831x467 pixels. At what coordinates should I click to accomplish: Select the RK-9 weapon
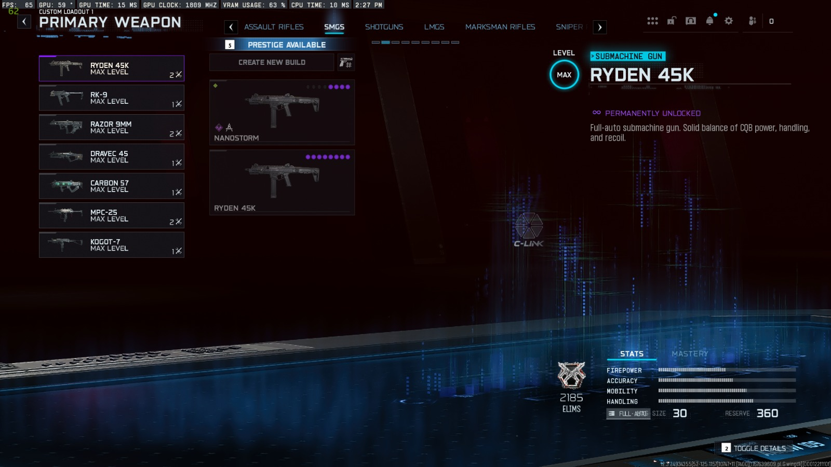(x=112, y=98)
